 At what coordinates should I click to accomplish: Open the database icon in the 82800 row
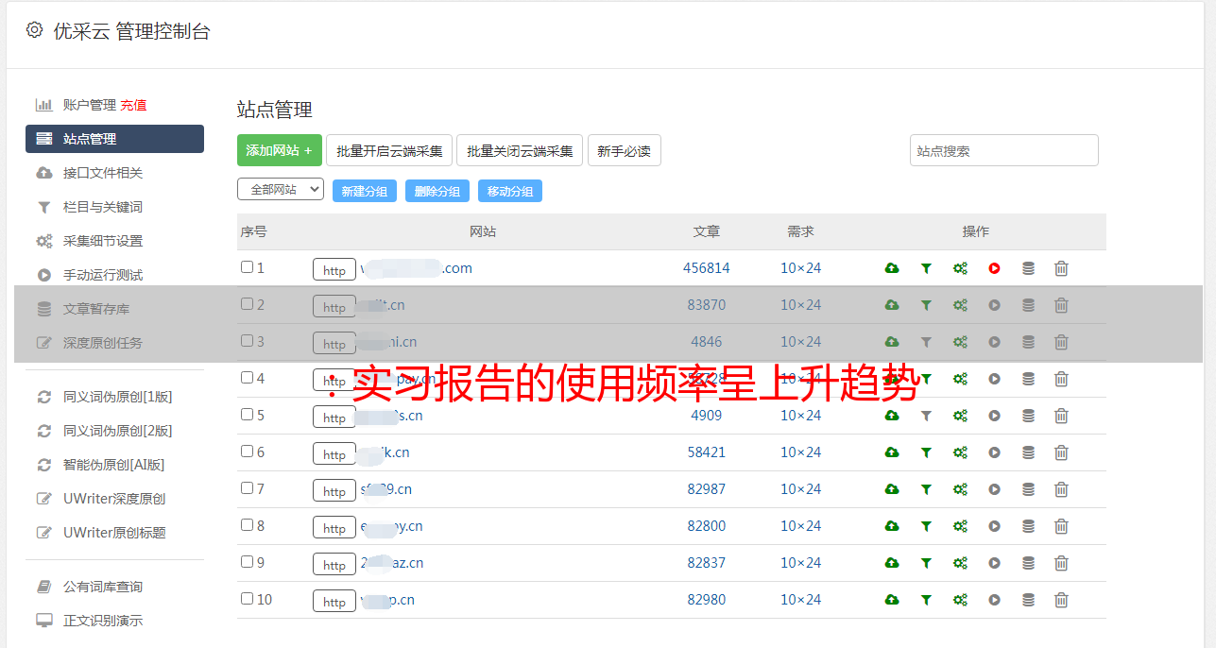(1028, 526)
